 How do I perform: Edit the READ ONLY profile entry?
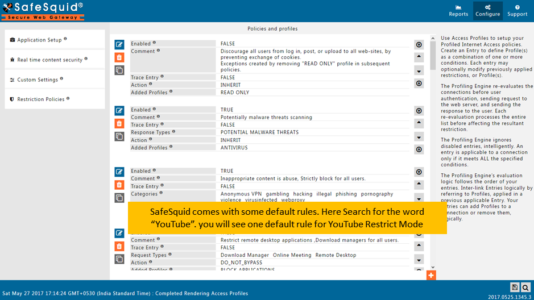119,44
